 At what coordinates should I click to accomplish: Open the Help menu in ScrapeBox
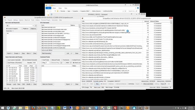pos(60,20)
